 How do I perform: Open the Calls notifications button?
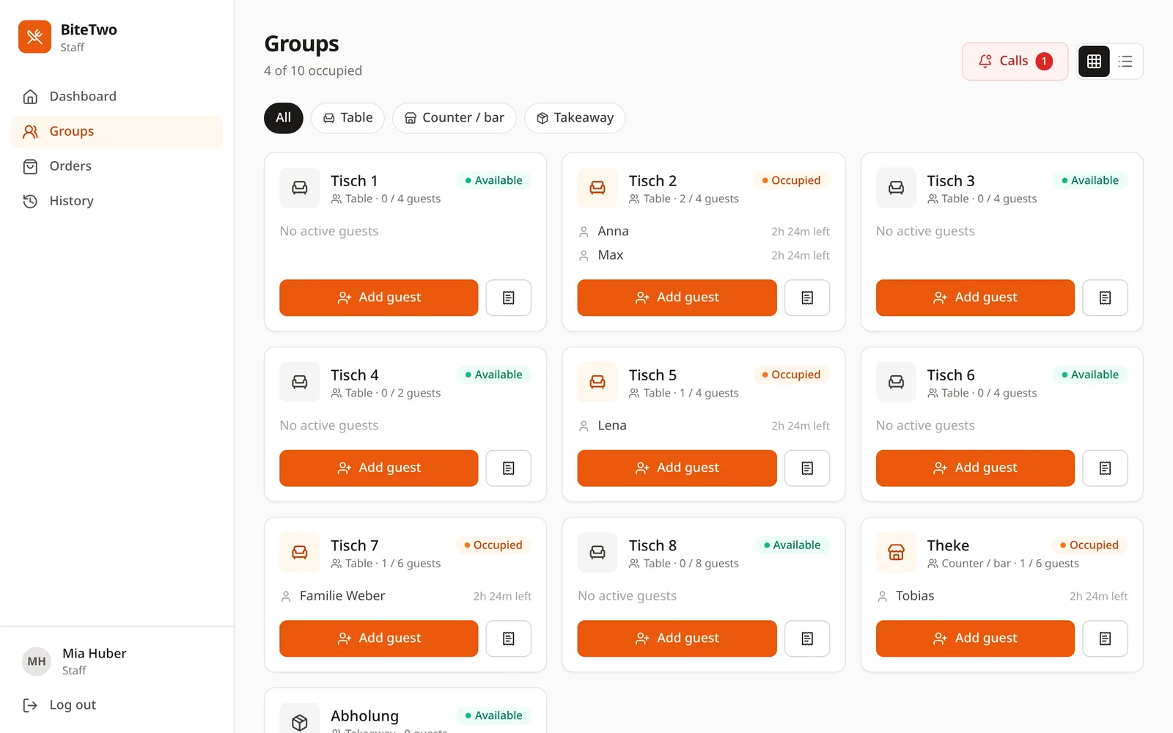1015,62
